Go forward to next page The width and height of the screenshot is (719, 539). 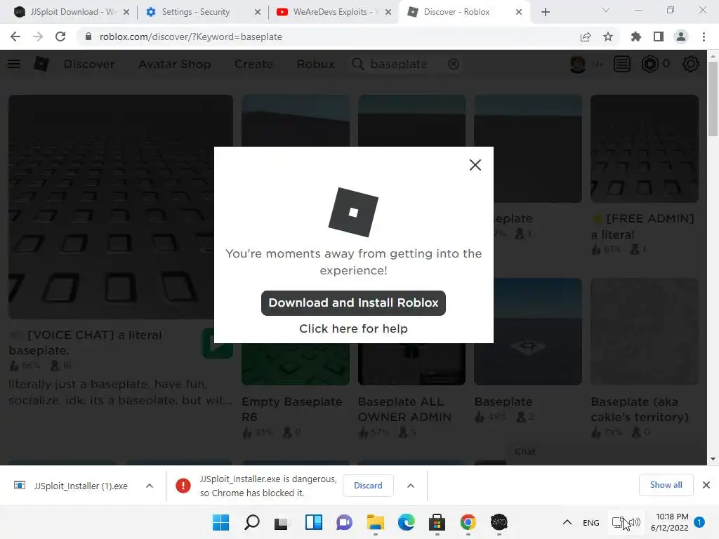pyautogui.click(x=38, y=36)
